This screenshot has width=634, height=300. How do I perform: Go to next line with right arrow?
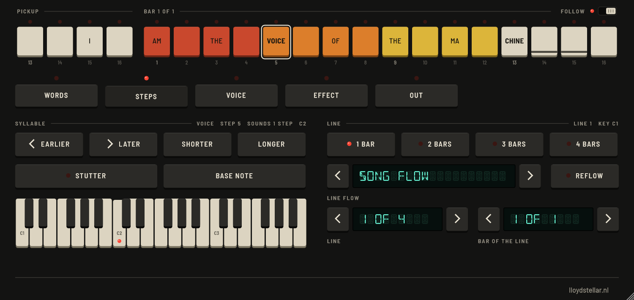457,219
